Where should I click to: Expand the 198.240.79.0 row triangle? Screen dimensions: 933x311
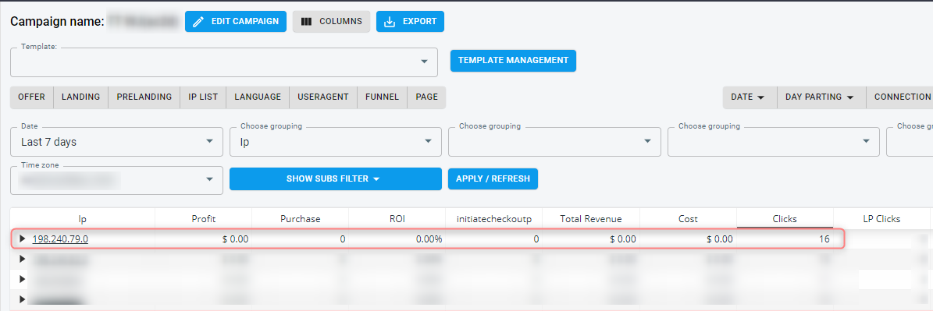[23, 239]
